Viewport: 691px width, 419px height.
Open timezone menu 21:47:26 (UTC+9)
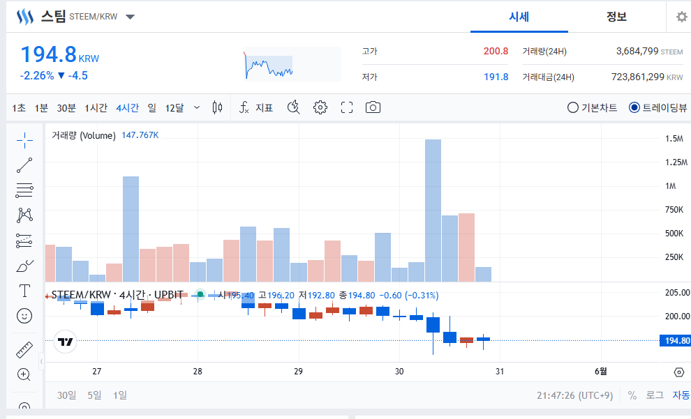click(574, 395)
